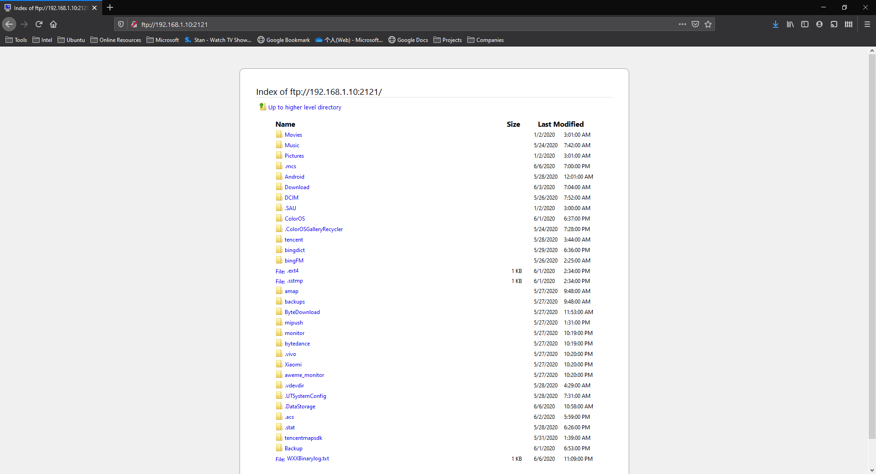Open the tracking protection shield icon
Image resolution: width=876 pixels, height=474 pixels.
click(121, 24)
